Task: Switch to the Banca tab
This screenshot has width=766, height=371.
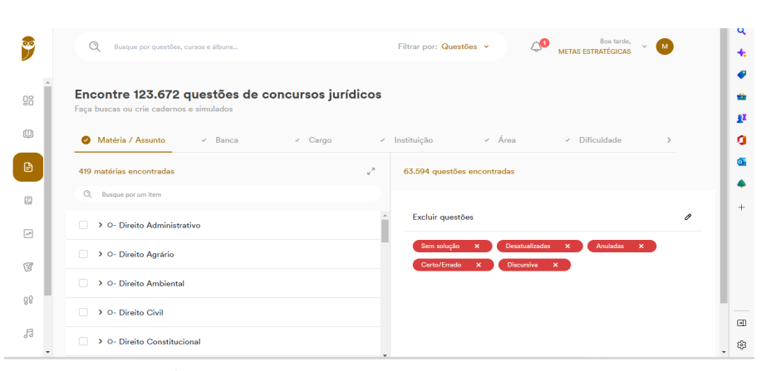Action: 226,140
